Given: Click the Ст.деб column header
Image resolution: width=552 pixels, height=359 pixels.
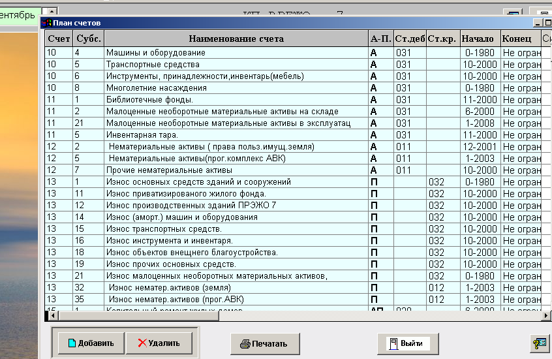Looking at the screenshot, I should 410,39.
